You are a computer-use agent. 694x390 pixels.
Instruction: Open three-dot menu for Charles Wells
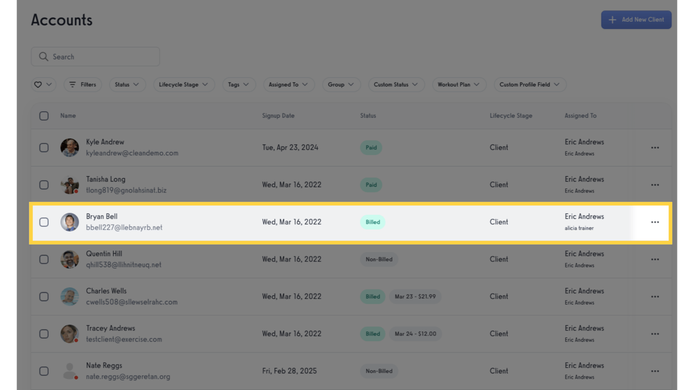coord(655,297)
